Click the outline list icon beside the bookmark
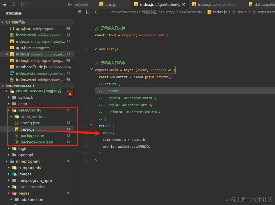Screen dimensions: 275x205 [79, 12]
